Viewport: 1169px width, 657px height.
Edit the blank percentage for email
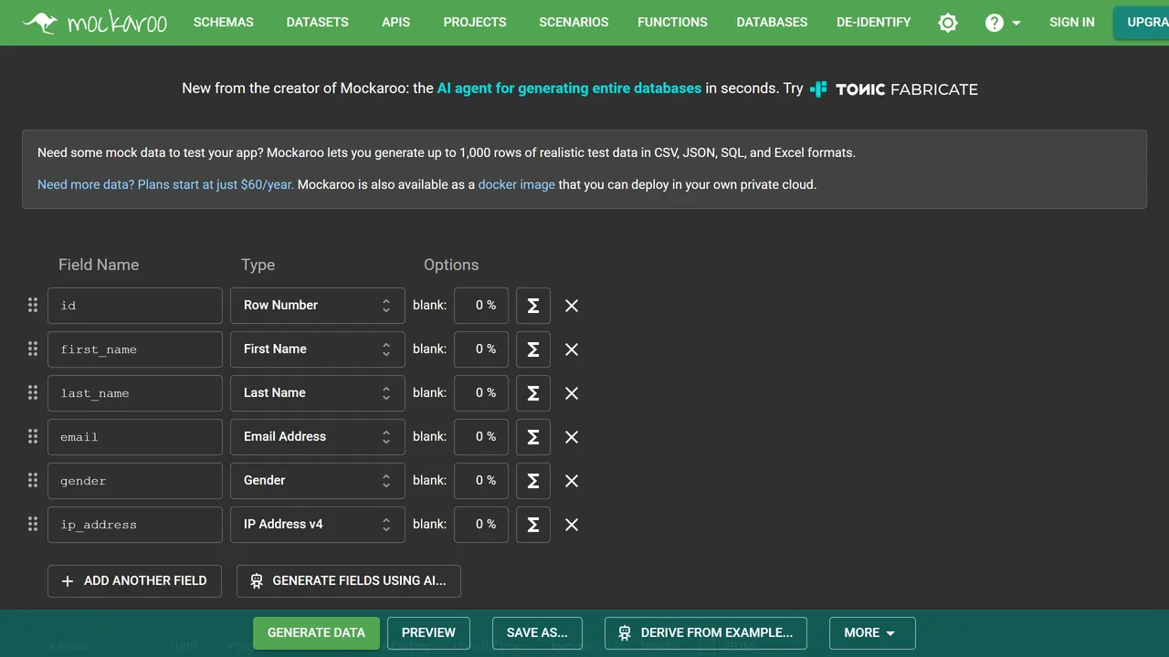click(x=481, y=437)
